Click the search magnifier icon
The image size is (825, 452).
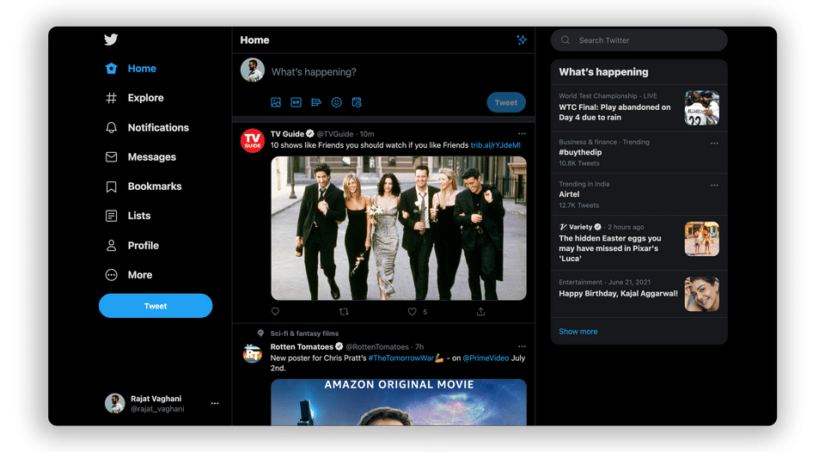(565, 40)
